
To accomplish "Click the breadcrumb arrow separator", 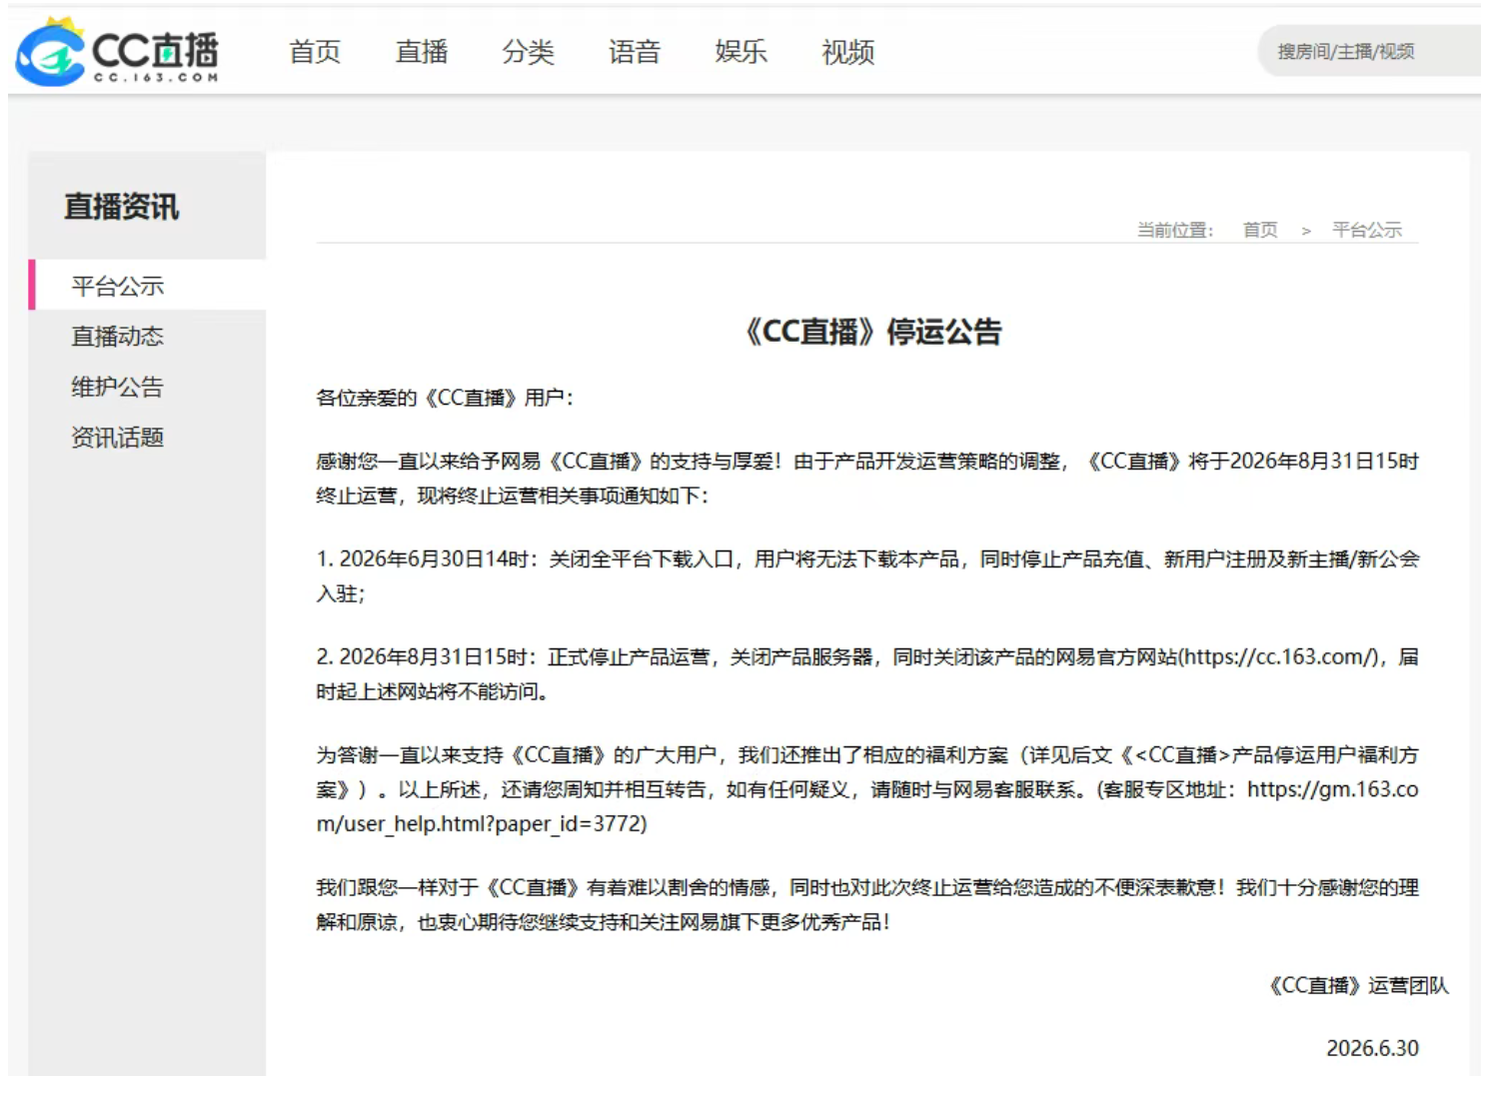I will click(x=1306, y=231).
